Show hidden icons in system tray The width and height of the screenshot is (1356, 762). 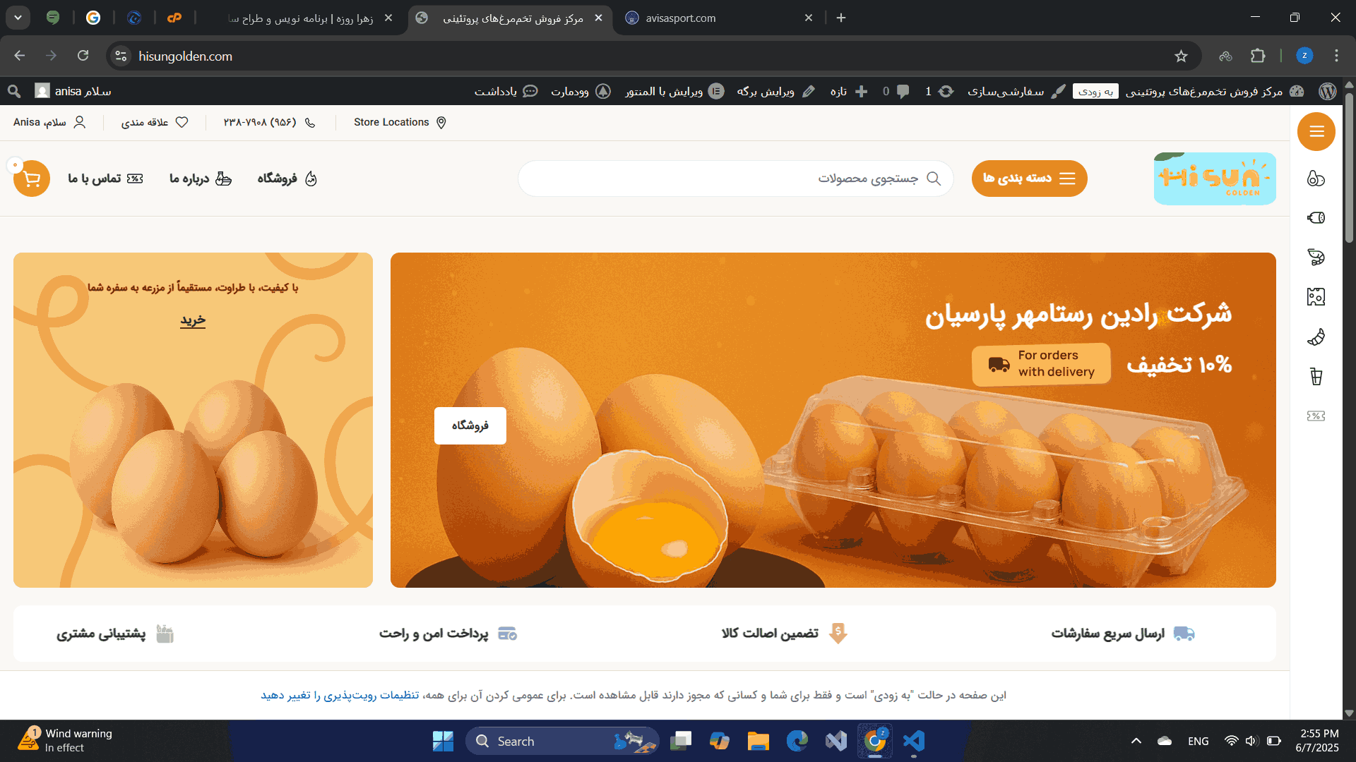pyautogui.click(x=1136, y=741)
